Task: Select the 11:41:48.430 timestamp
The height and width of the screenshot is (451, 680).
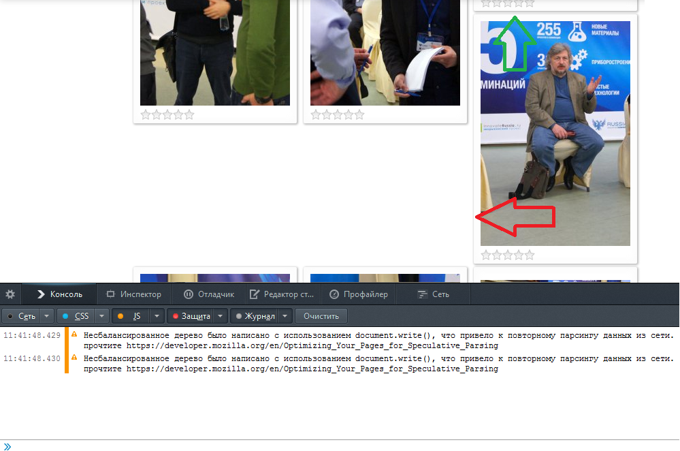Action: click(32, 358)
